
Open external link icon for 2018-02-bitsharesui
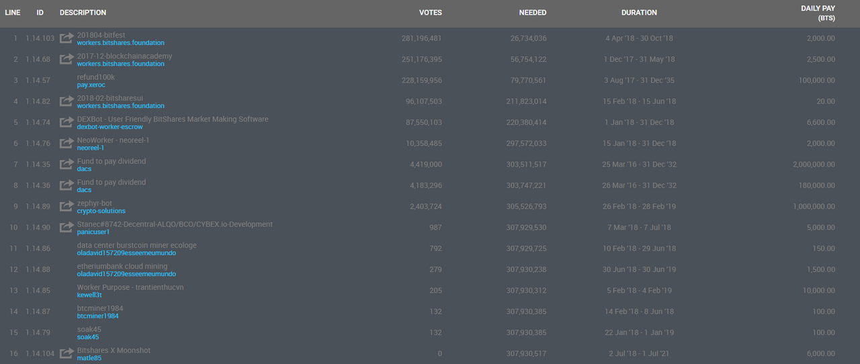click(67, 101)
